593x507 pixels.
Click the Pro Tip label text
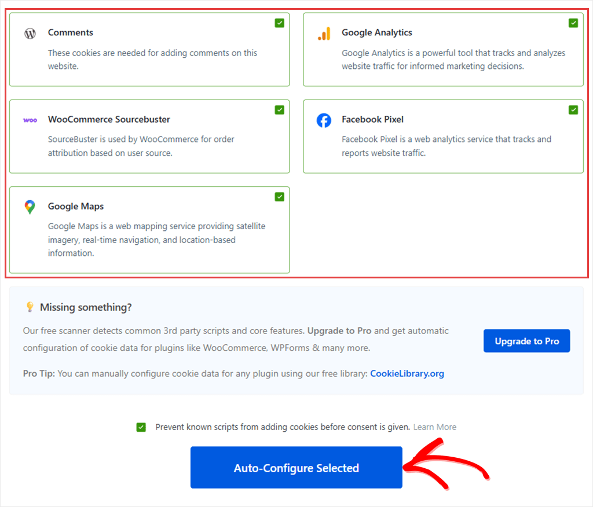pyautogui.click(x=39, y=373)
